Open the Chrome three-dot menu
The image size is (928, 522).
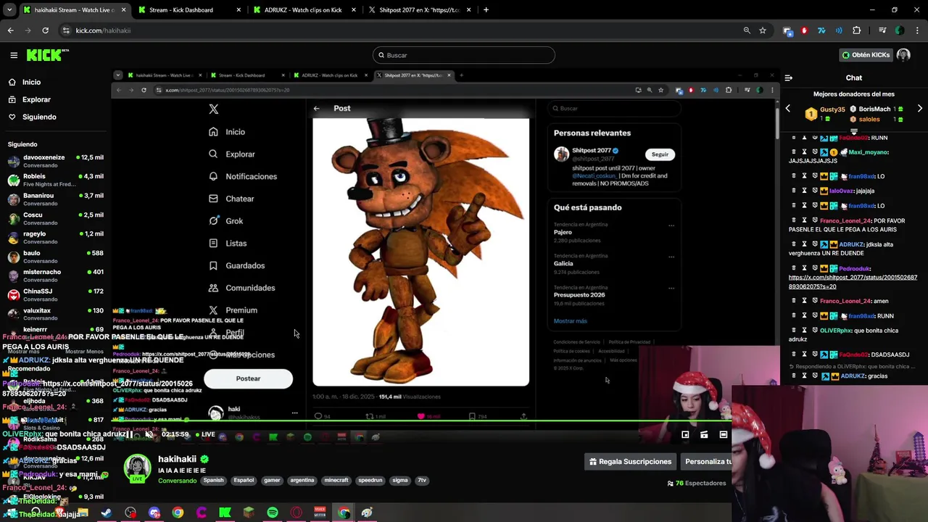(917, 30)
